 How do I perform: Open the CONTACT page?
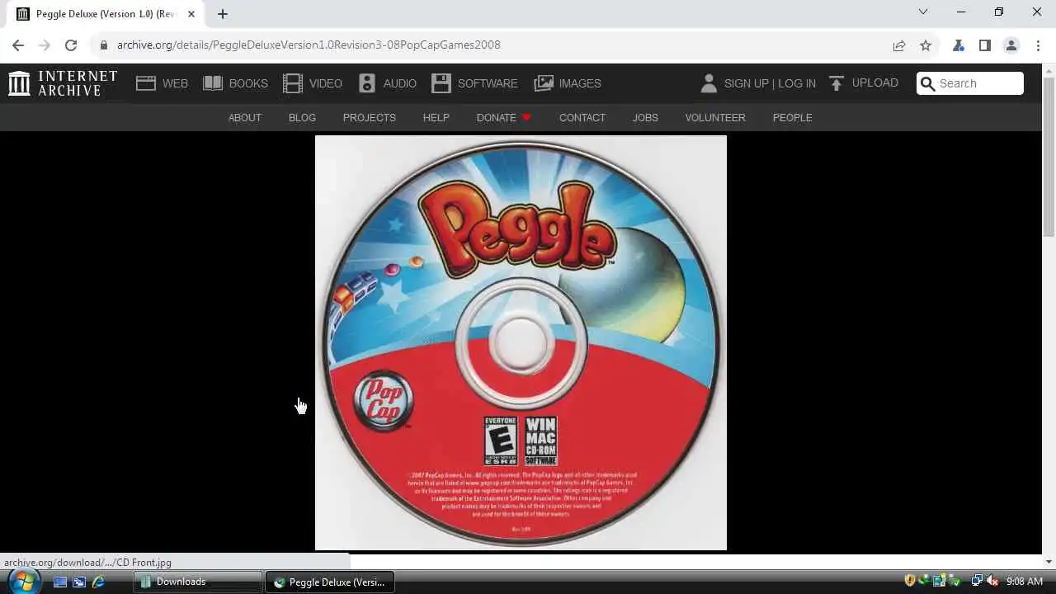coord(582,118)
